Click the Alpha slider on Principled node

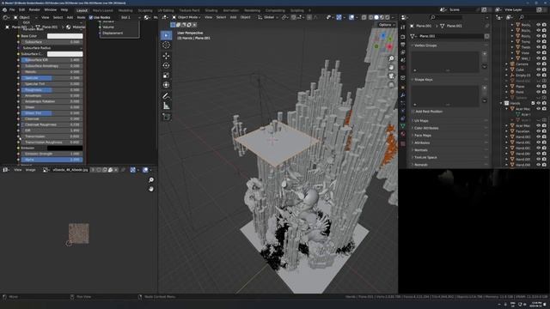click(x=52, y=160)
